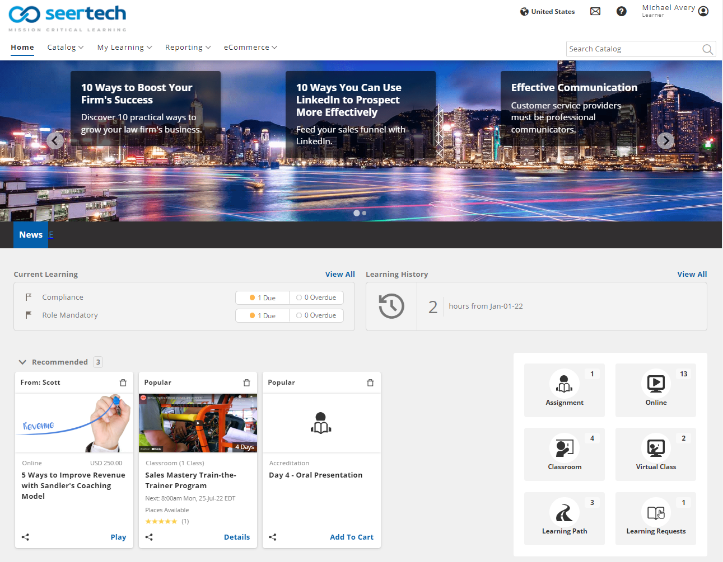Go to the Home tab
Viewport: 723px width, 562px height.
pyautogui.click(x=22, y=48)
